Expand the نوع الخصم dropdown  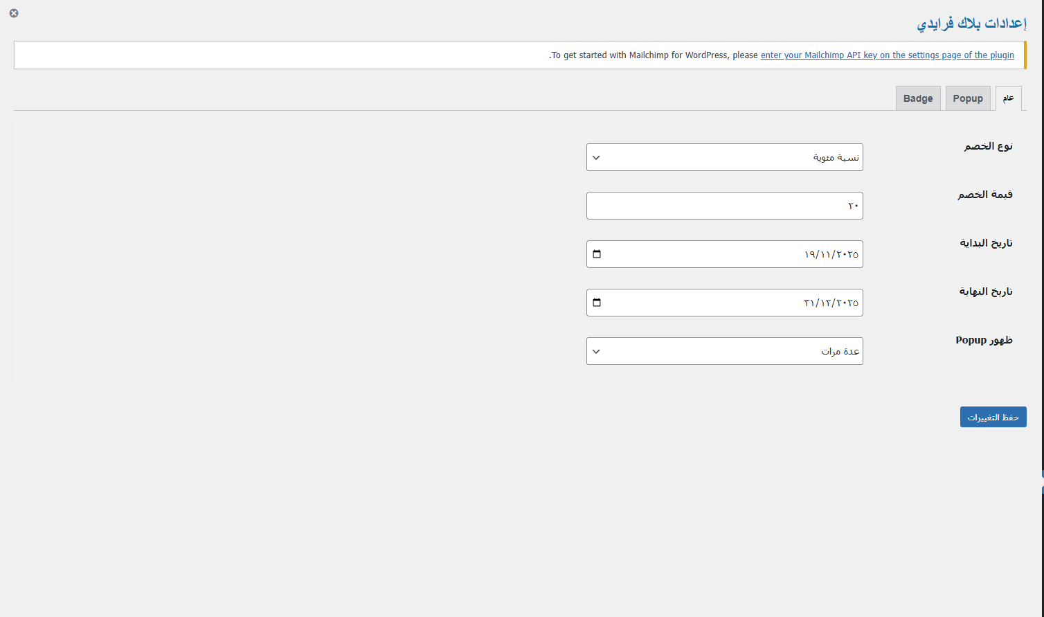724,157
